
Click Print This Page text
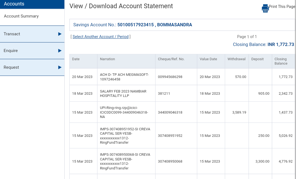tap(282, 7)
